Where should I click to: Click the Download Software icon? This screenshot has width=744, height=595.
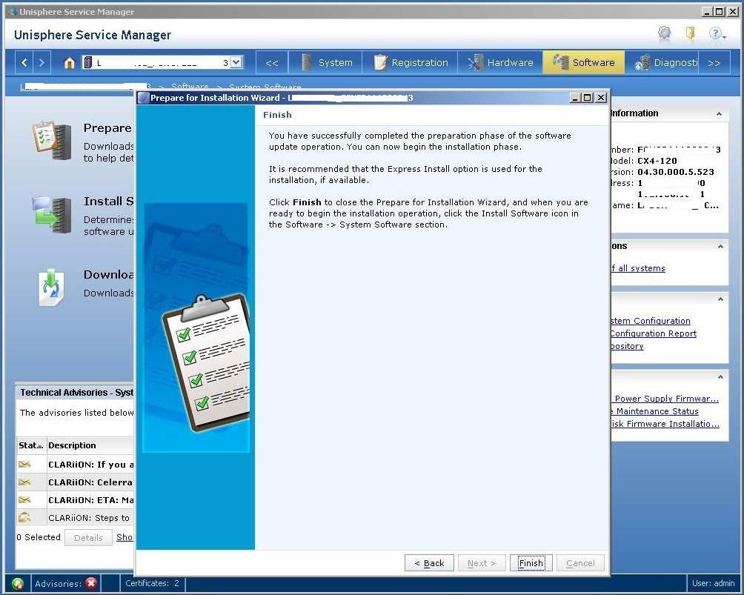point(51,287)
